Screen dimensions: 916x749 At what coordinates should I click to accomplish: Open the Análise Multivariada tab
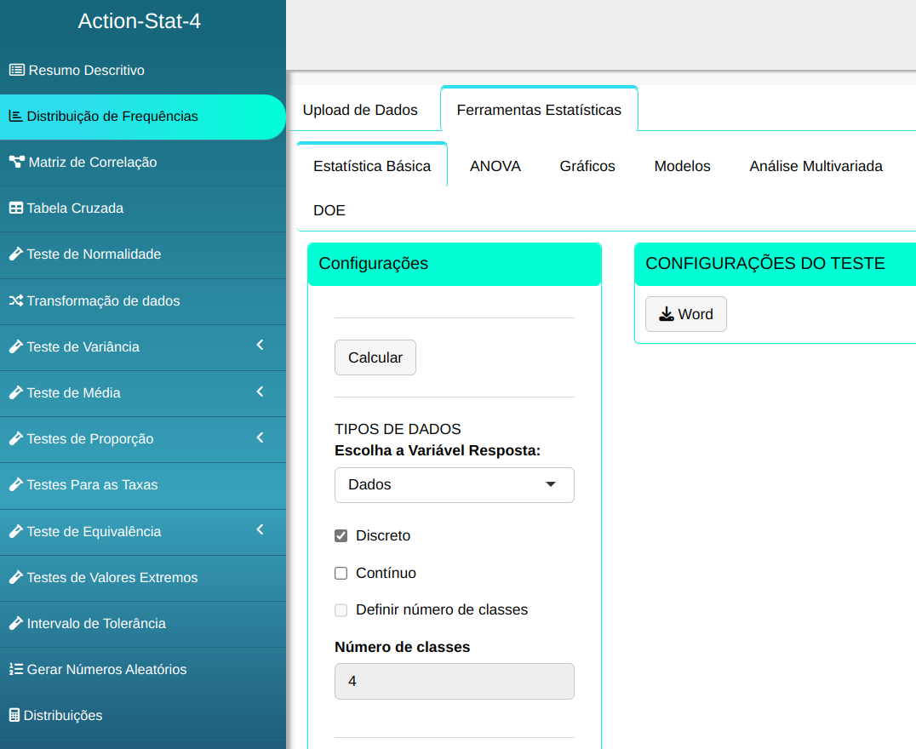pyautogui.click(x=816, y=166)
